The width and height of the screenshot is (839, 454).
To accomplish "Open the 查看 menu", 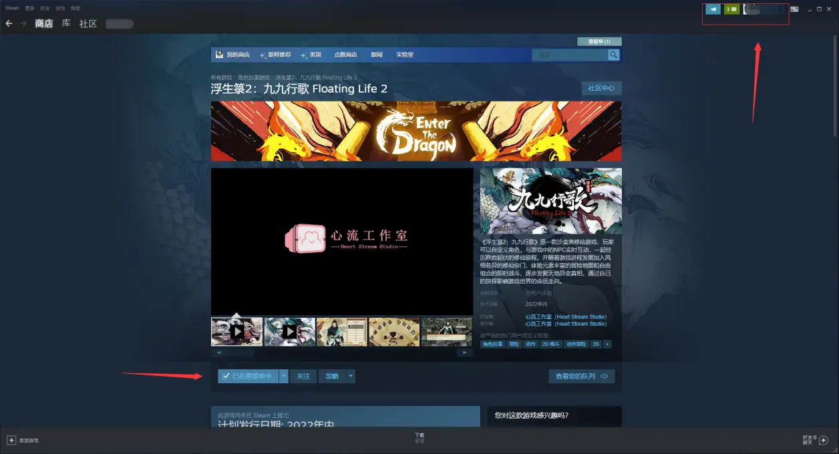I will (x=29, y=8).
